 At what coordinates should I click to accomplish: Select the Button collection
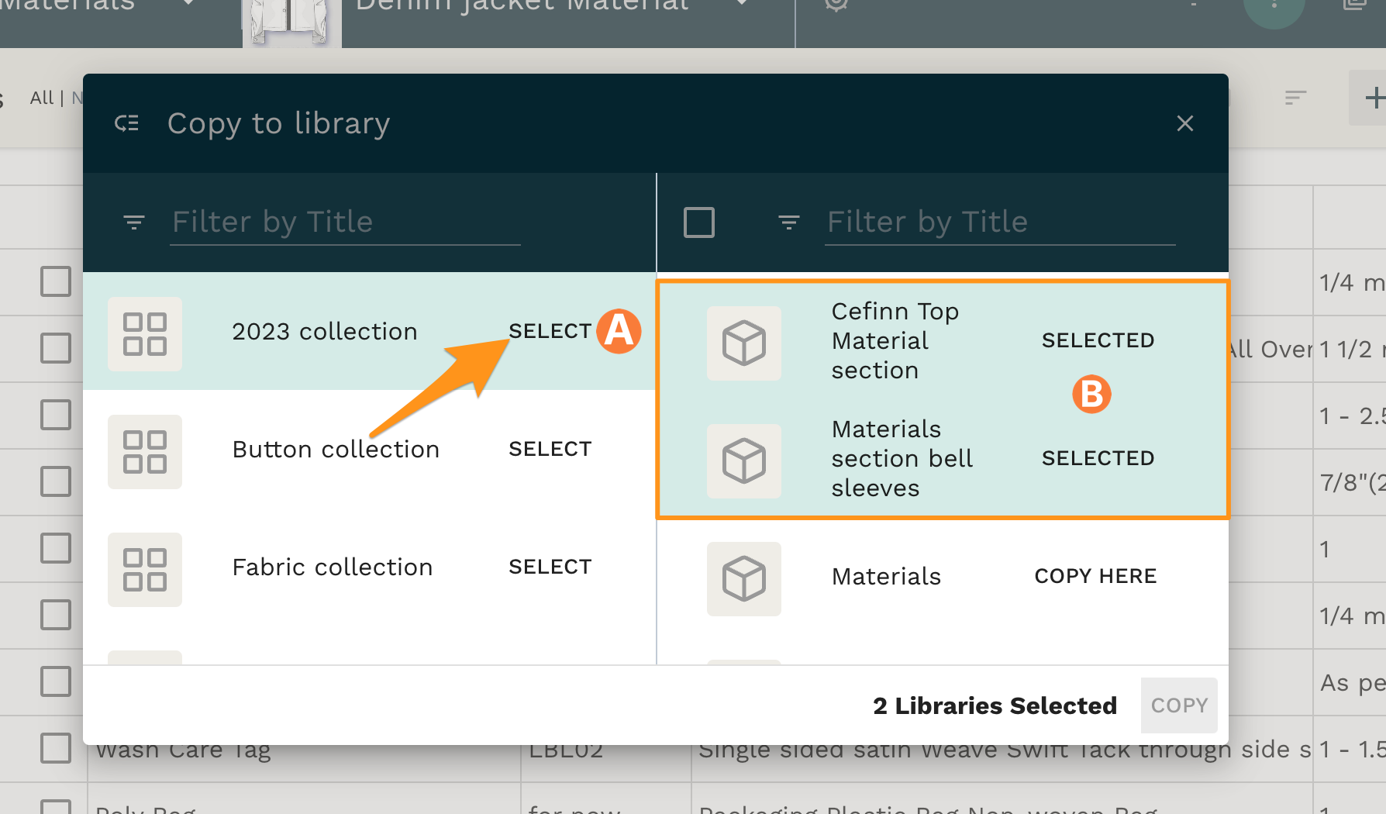pos(550,449)
